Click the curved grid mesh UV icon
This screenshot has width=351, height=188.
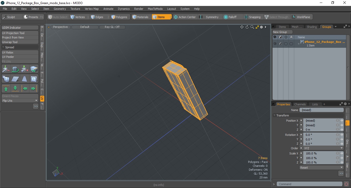[x=6, y=79]
